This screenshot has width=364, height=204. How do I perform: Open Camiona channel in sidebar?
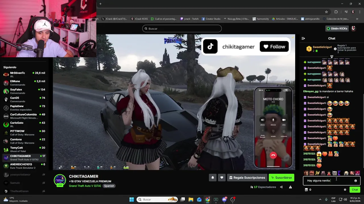tap(24, 141)
